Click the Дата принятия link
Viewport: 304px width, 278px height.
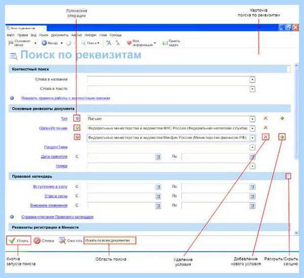(x=54, y=156)
